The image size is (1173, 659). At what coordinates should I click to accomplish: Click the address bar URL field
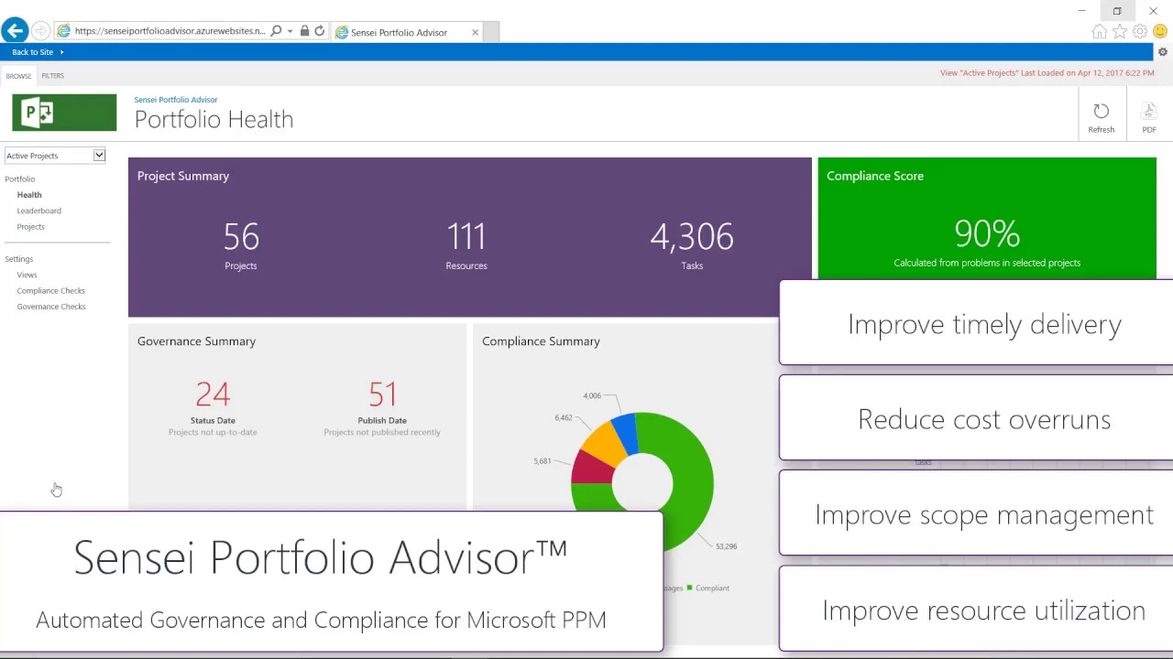170,31
